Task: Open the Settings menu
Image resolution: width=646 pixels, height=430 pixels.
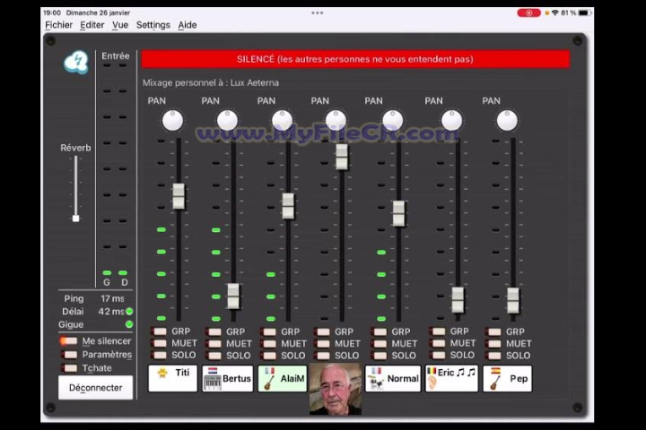Action: coord(153,25)
